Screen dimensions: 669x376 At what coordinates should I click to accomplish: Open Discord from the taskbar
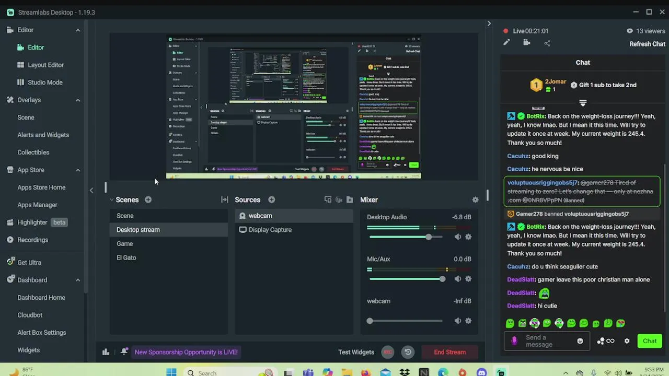pyautogui.click(x=481, y=372)
